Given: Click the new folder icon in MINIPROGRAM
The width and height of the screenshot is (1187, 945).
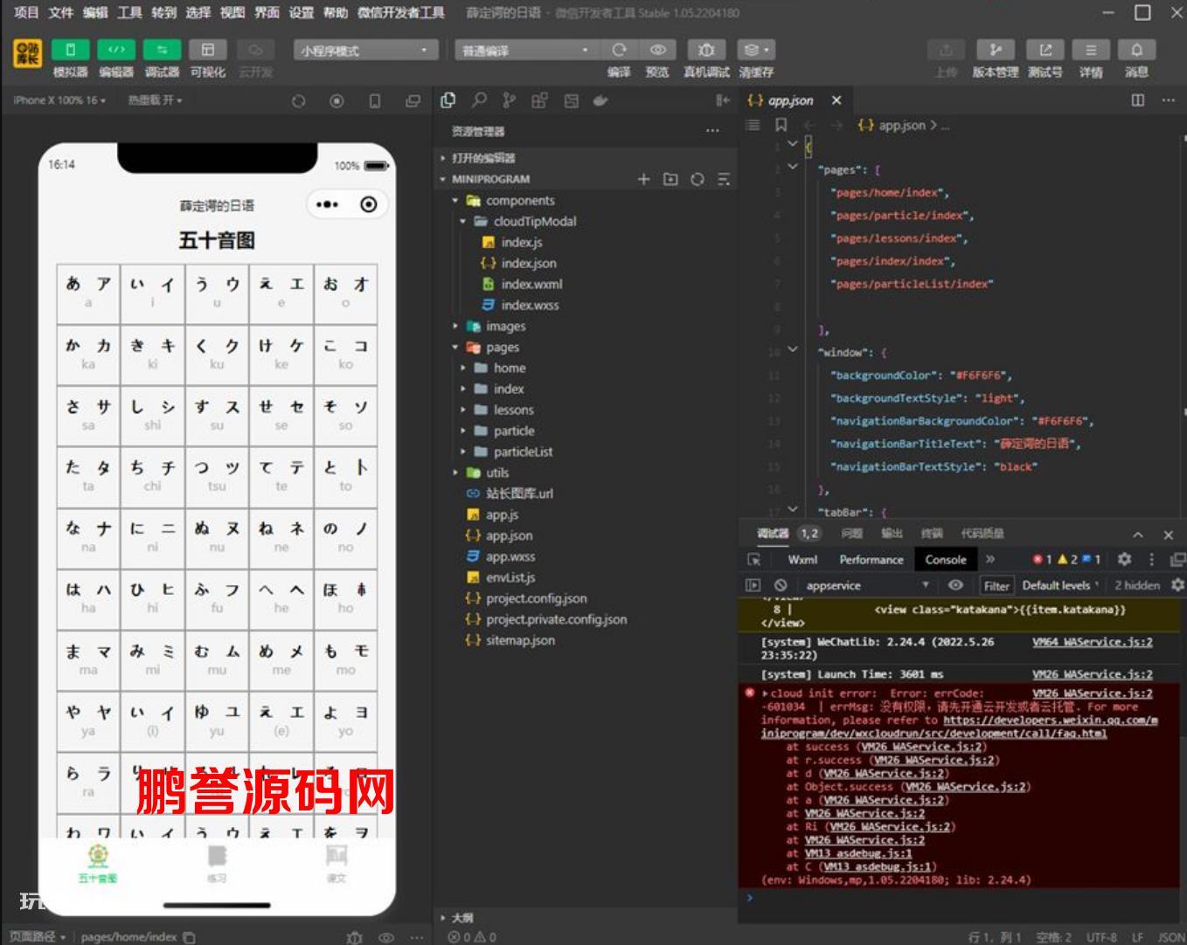Looking at the screenshot, I should [670, 179].
